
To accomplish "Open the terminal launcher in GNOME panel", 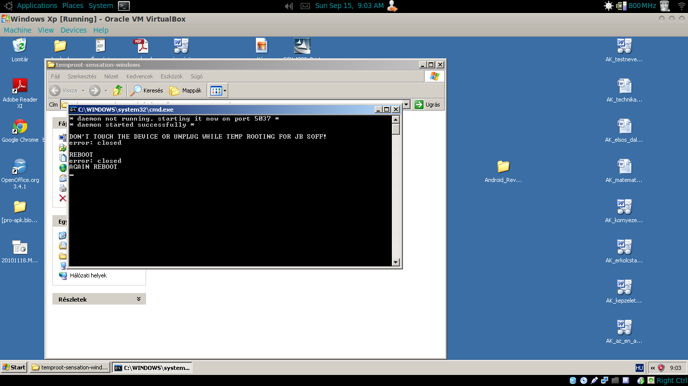I will 124,6.
